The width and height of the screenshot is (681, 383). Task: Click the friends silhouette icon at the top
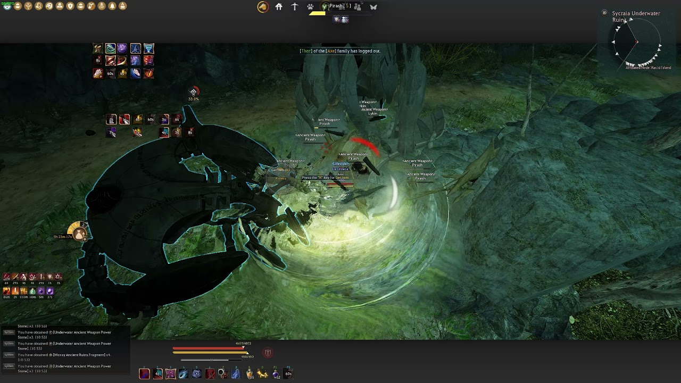(x=358, y=7)
